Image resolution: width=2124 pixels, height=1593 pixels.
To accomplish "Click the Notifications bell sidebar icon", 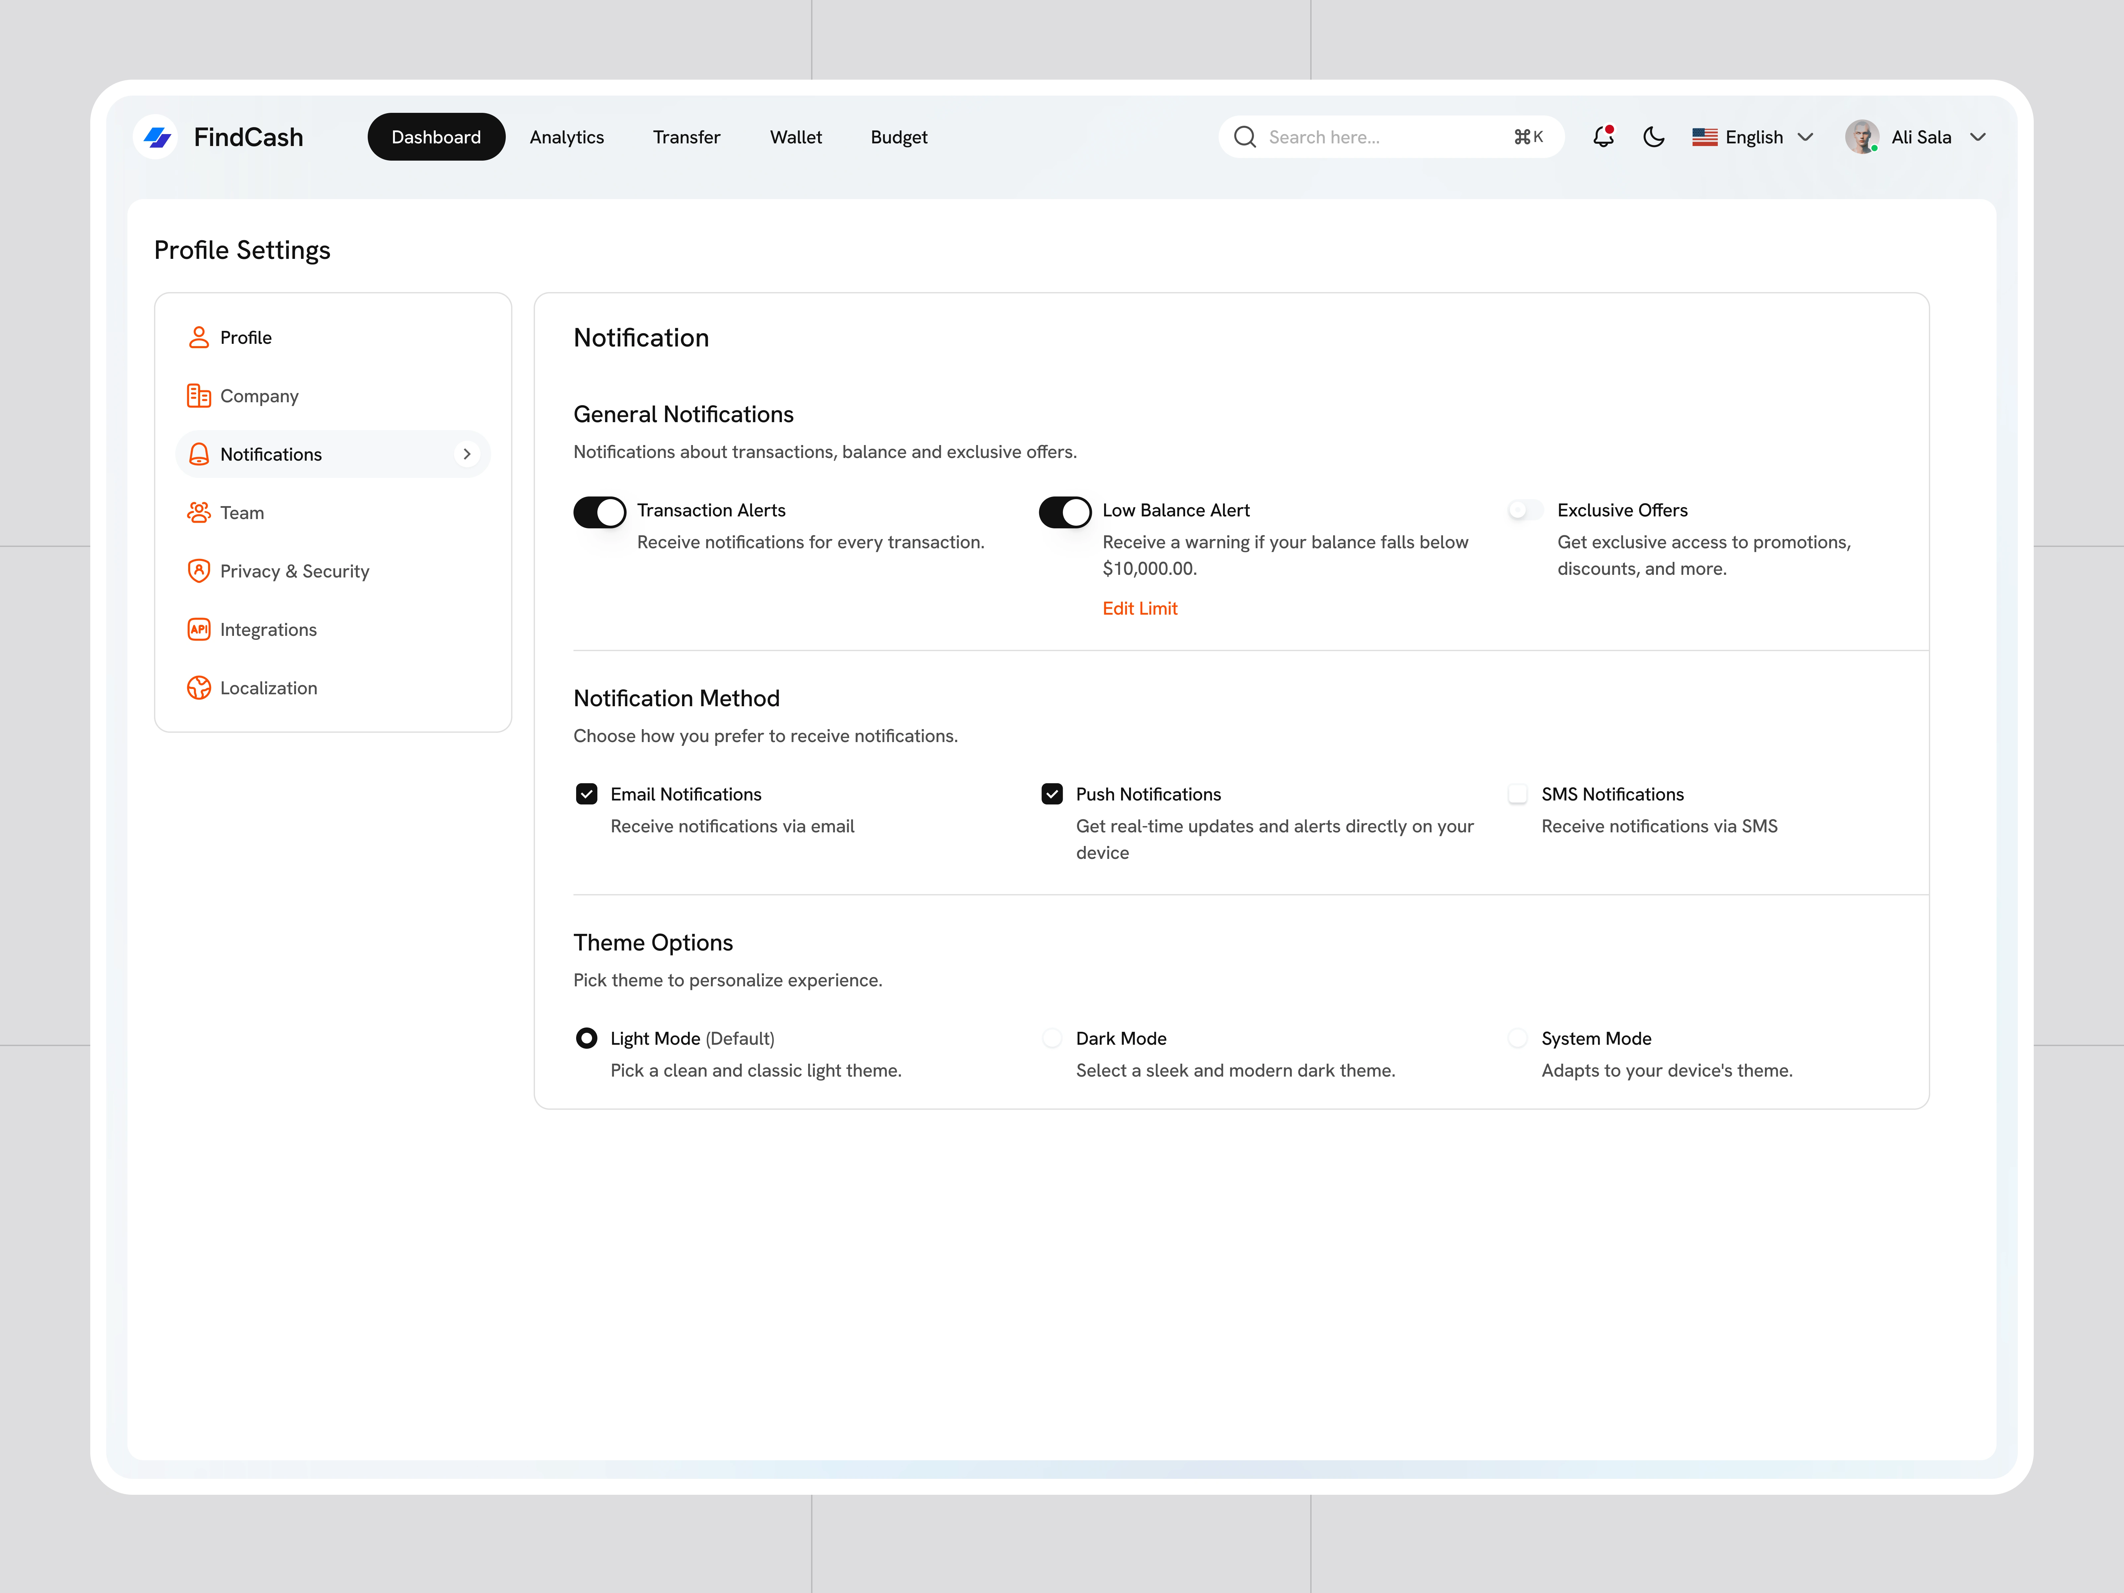I will (x=199, y=454).
